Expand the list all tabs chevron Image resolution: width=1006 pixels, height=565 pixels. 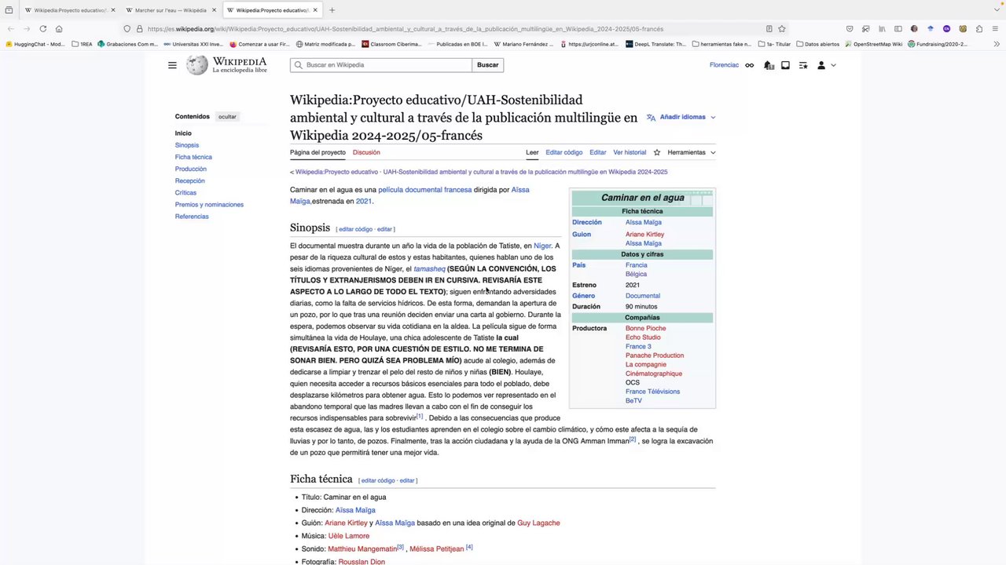point(995,10)
